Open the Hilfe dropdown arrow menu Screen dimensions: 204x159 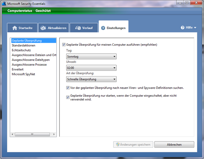point(195,28)
